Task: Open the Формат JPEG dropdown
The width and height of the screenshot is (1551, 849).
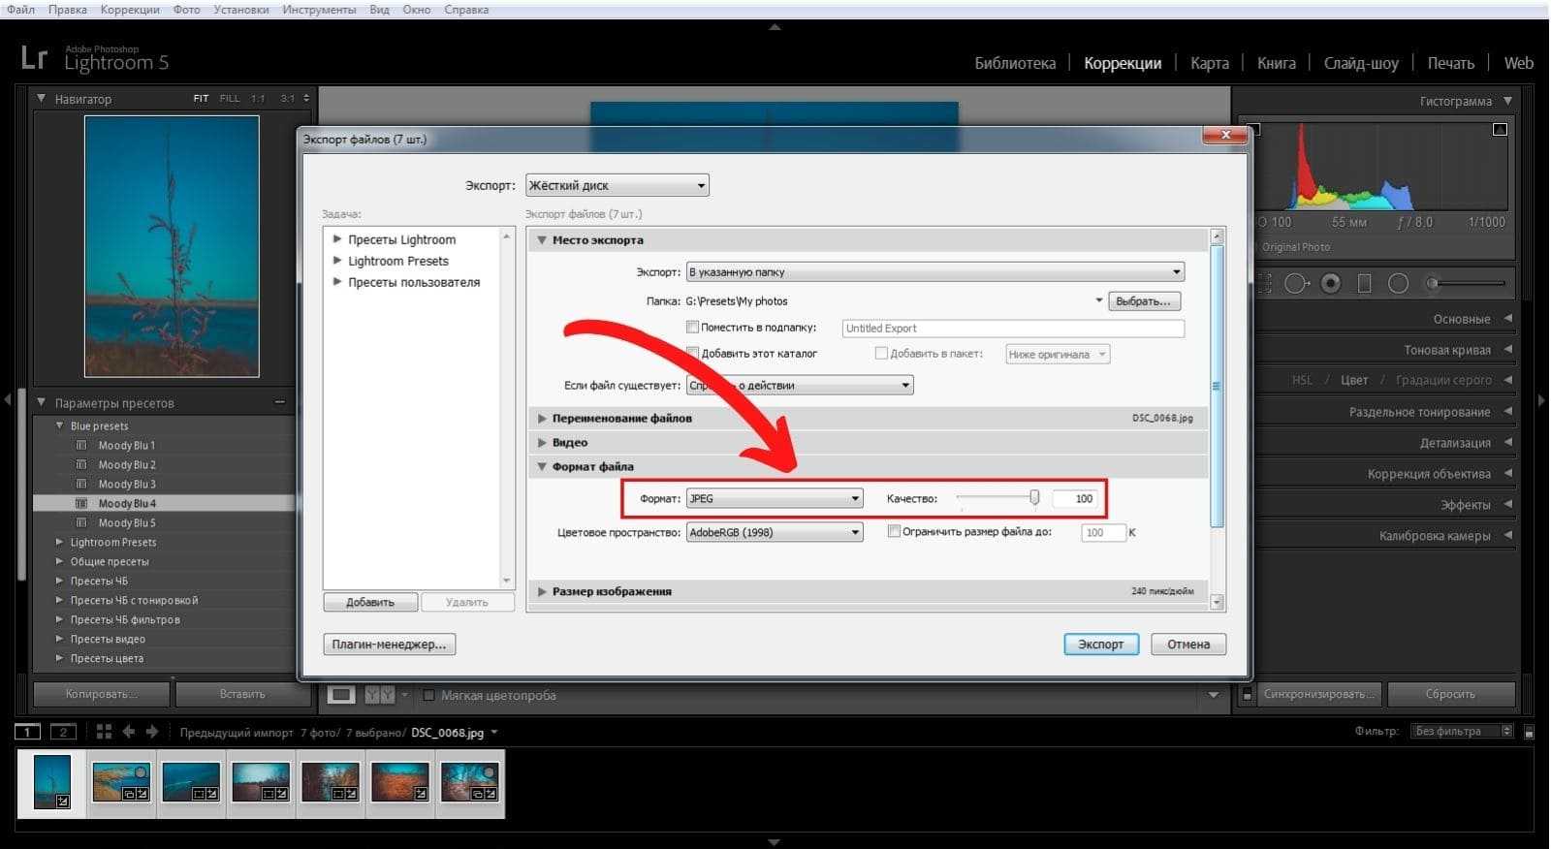Action: 774,499
